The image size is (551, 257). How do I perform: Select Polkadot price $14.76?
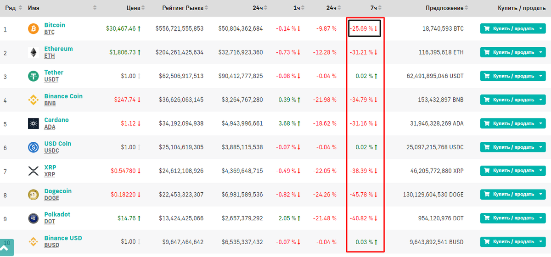127,218
